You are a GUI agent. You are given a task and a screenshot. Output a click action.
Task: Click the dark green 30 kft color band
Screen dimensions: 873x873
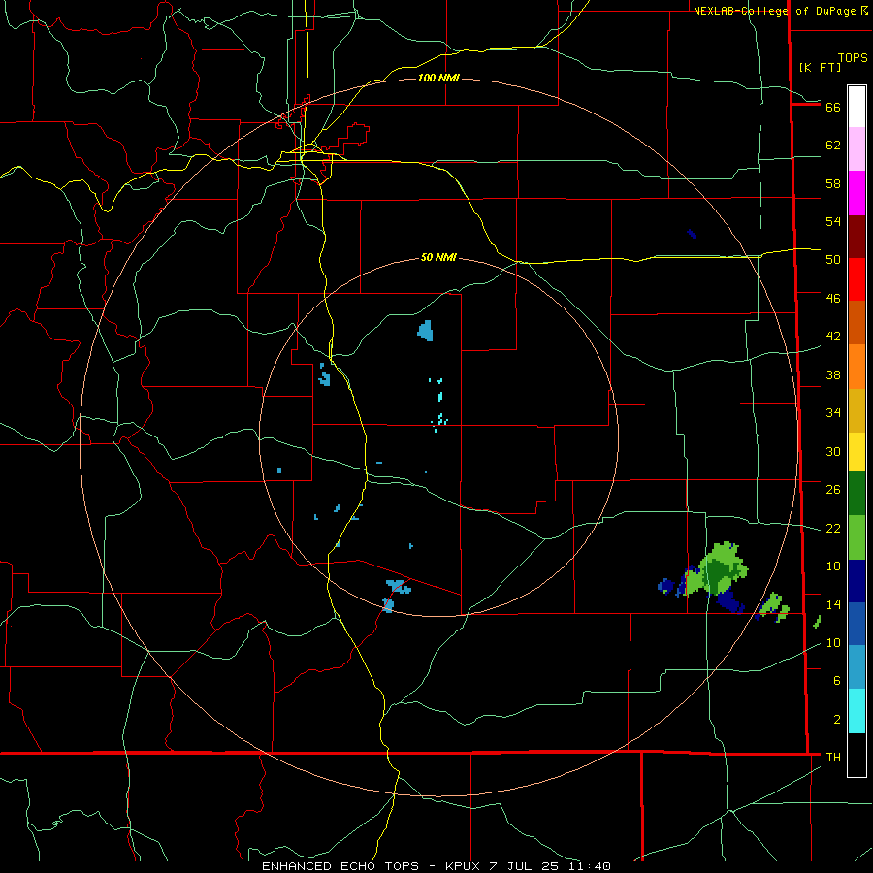tap(857, 494)
